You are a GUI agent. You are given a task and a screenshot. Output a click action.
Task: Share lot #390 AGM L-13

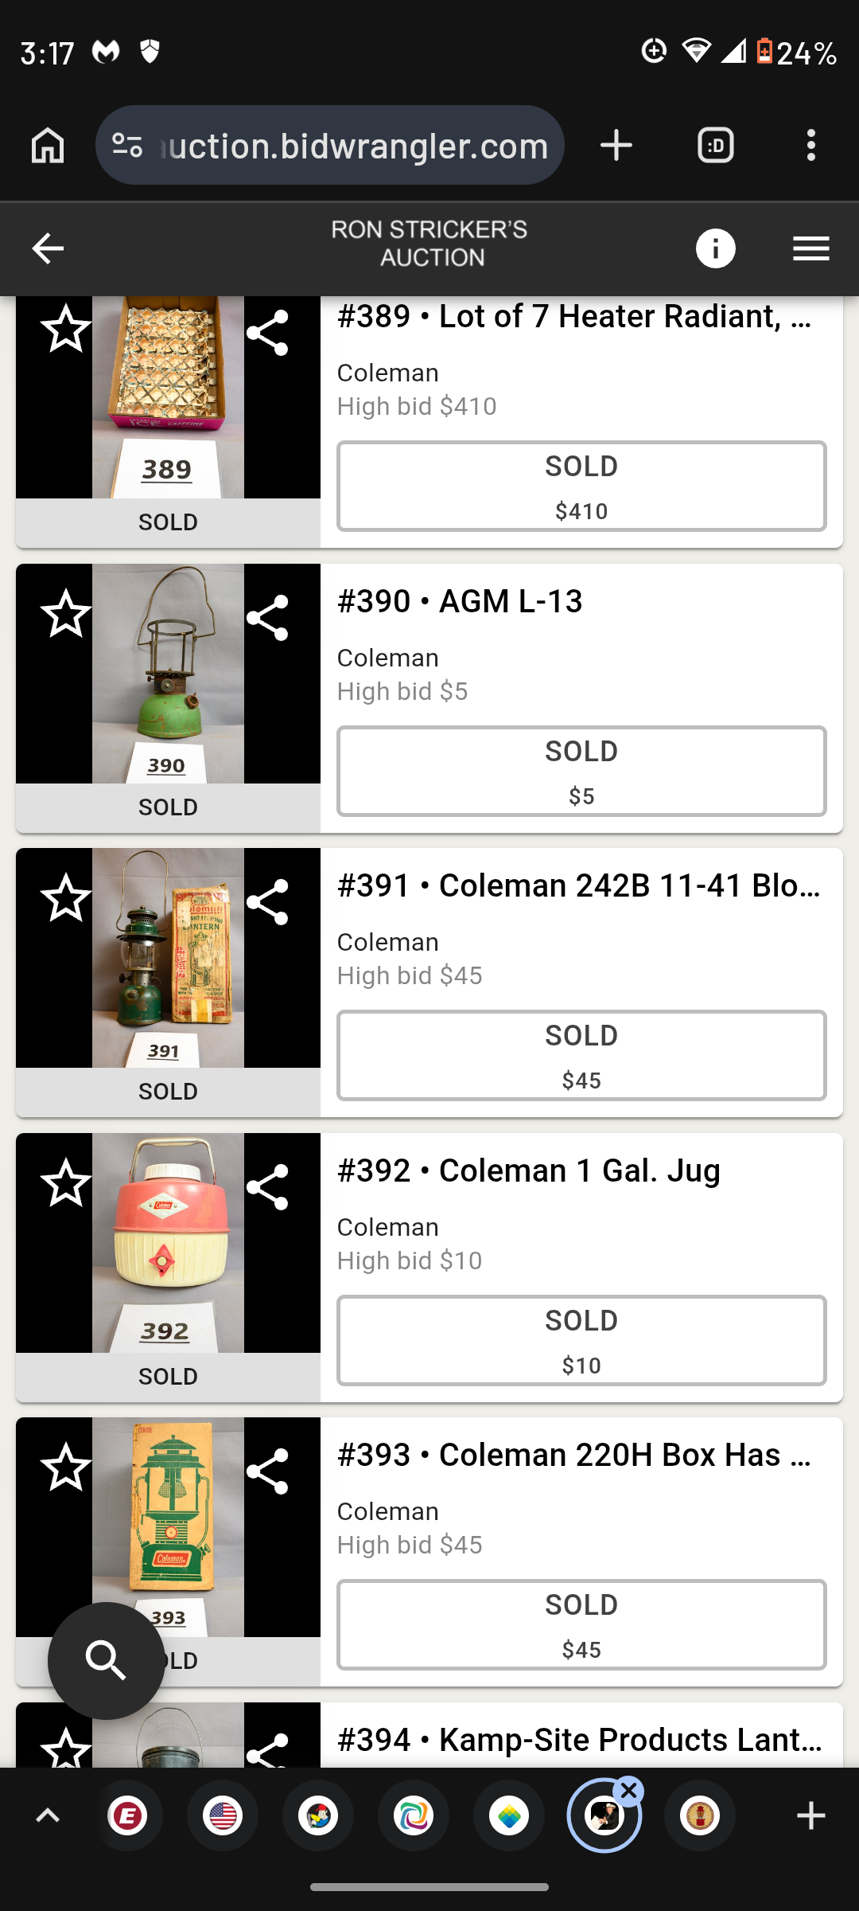point(267,618)
